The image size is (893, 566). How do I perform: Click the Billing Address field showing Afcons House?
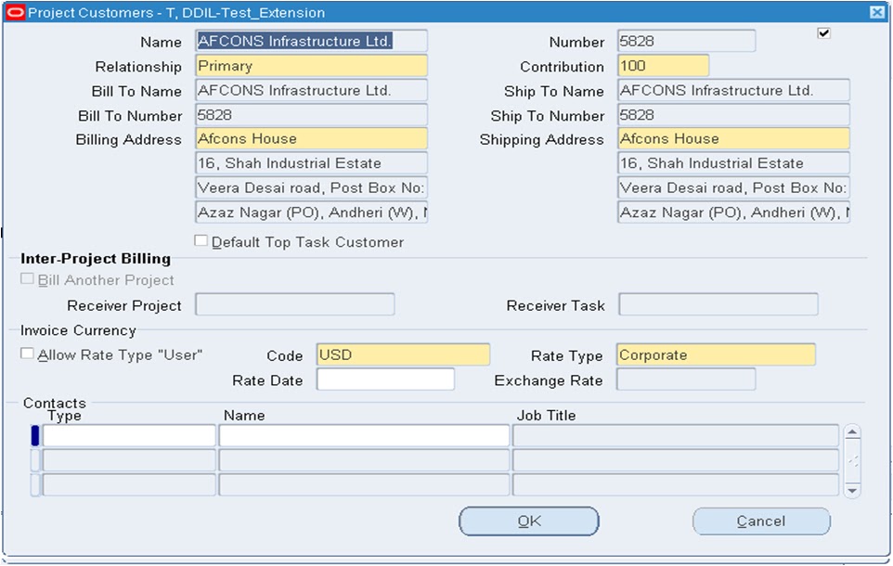click(x=310, y=138)
